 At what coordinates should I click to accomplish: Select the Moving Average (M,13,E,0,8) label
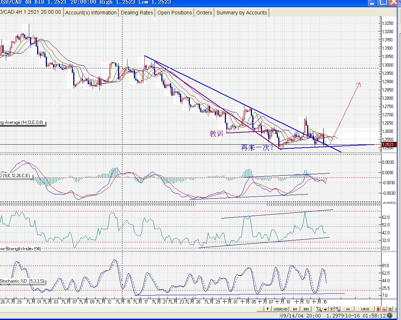click(22, 123)
